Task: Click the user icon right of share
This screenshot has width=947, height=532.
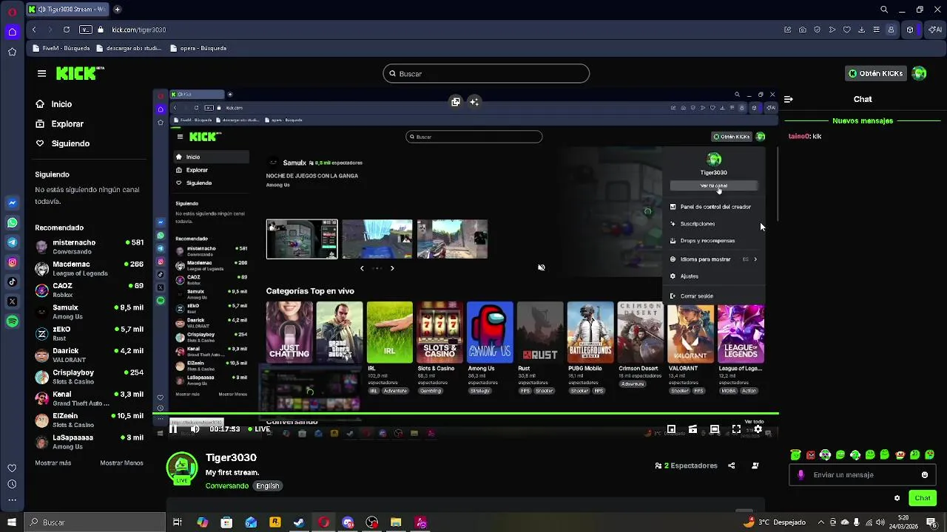Action: [x=755, y=465]
